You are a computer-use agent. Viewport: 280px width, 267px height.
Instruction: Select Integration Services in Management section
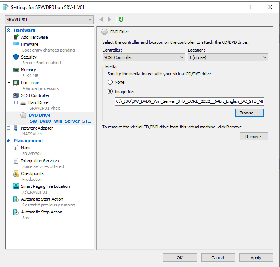click(x=40, y=161)
